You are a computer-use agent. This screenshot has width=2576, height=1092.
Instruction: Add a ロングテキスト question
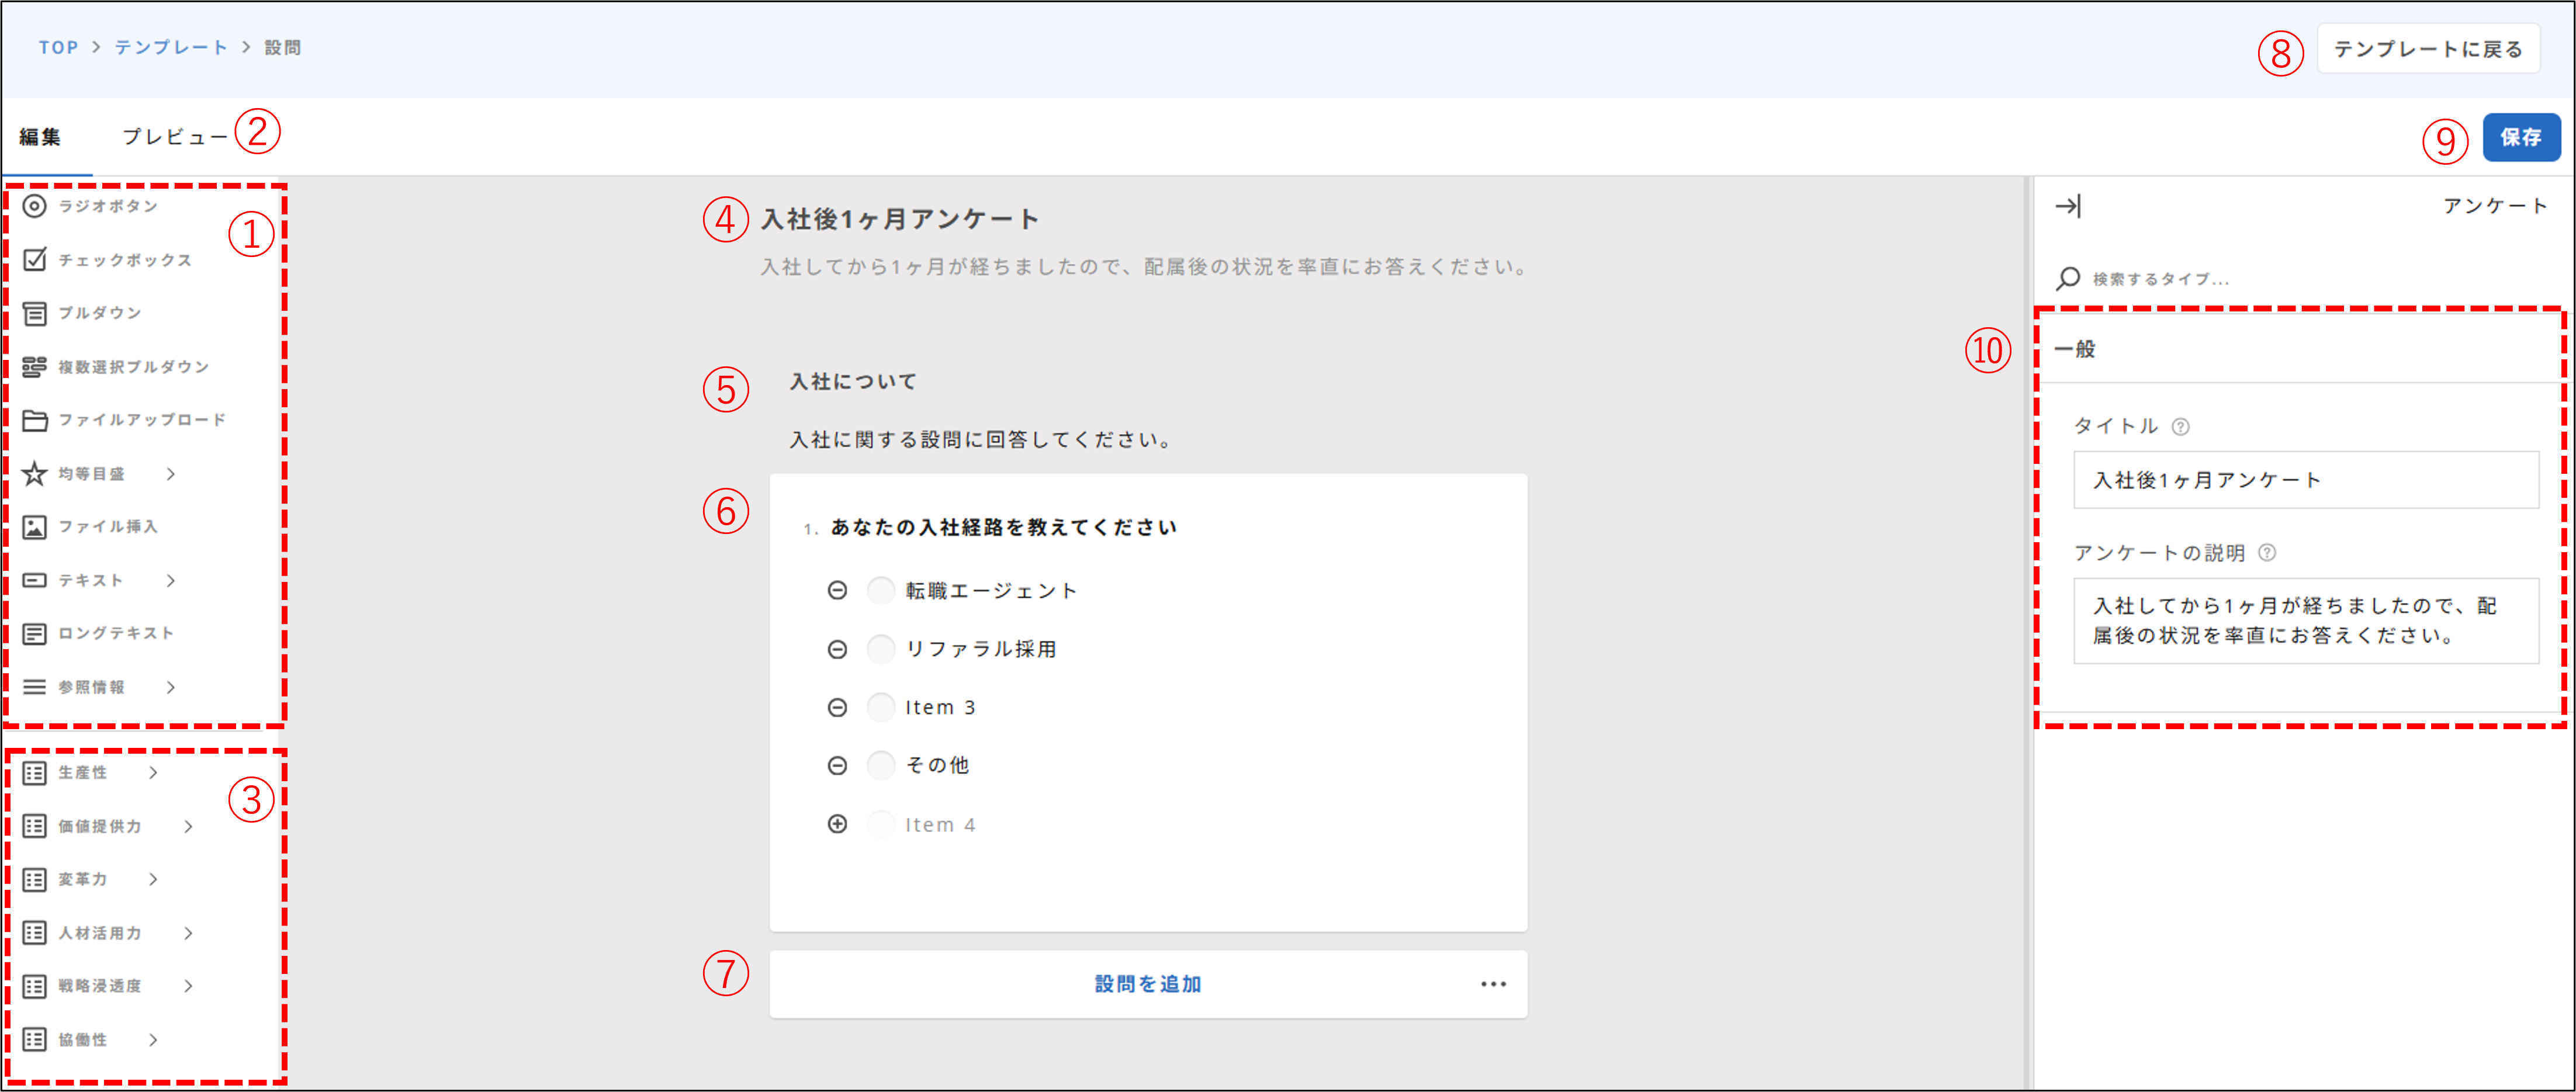(114, 633)
